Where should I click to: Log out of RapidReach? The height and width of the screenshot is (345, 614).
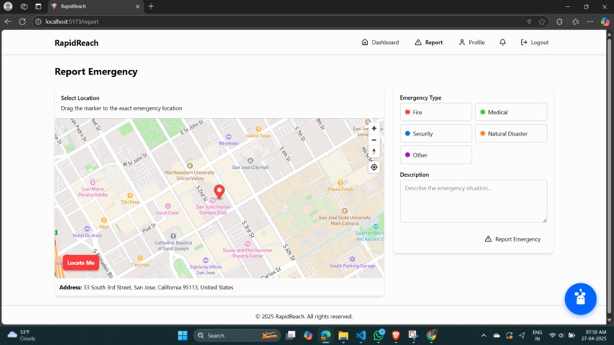click(534, 43)
